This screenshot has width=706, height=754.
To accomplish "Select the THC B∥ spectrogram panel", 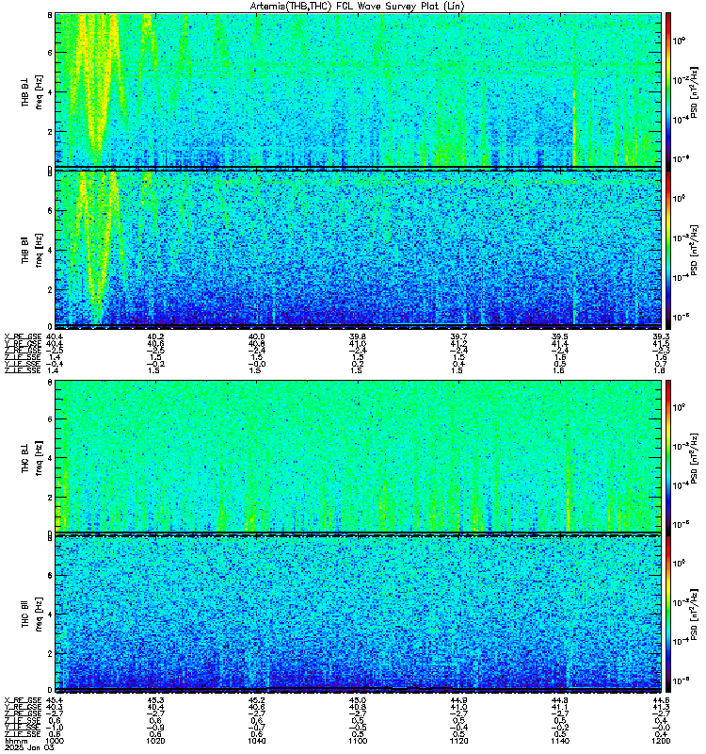I will [358, 613].
